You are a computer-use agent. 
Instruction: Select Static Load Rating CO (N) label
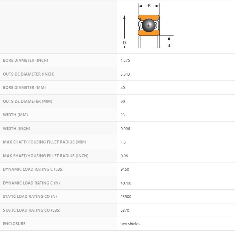[x=30, y=196]
